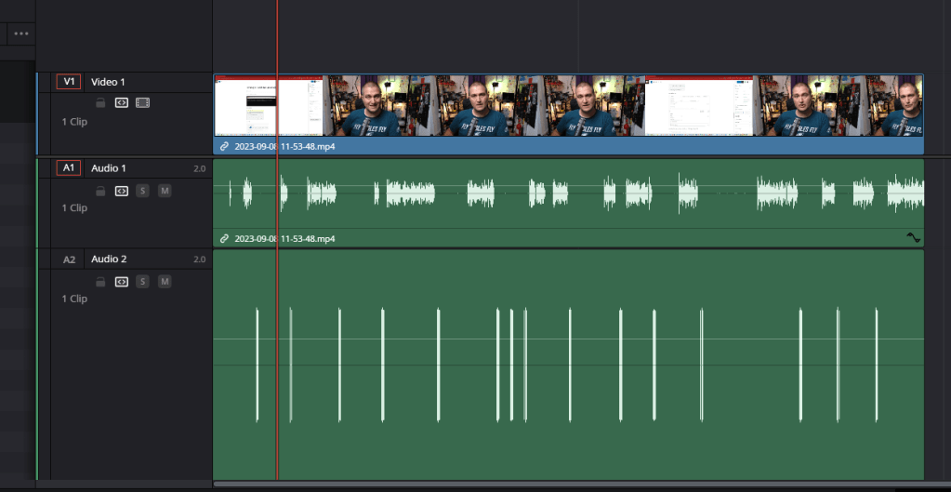951x492 pixels.
Task: Click the '1 Clip' label under Video 1
Action: 74,122
